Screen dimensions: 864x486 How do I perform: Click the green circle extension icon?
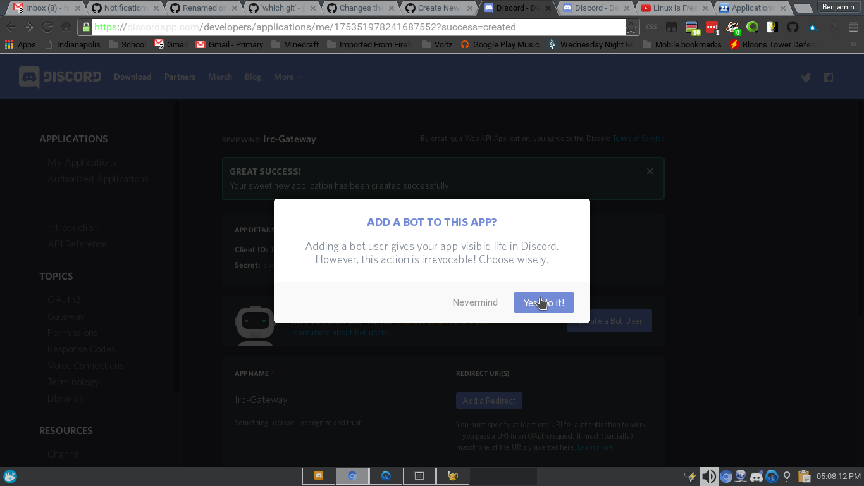coord(752,27)
